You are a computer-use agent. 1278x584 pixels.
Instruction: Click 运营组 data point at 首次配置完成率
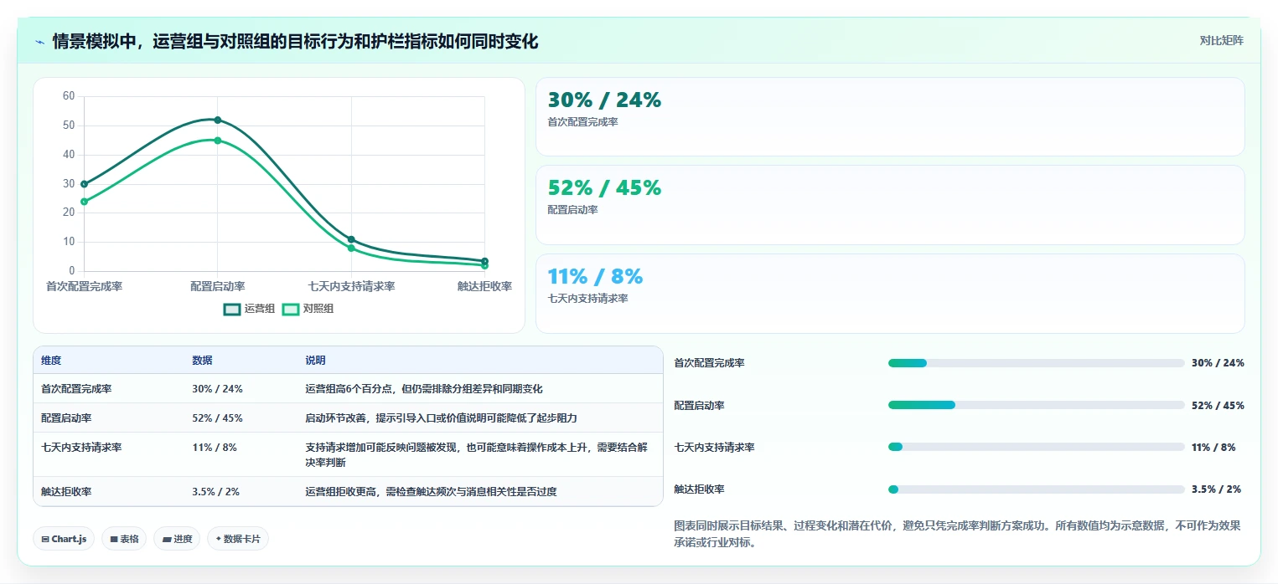point(84,184)
